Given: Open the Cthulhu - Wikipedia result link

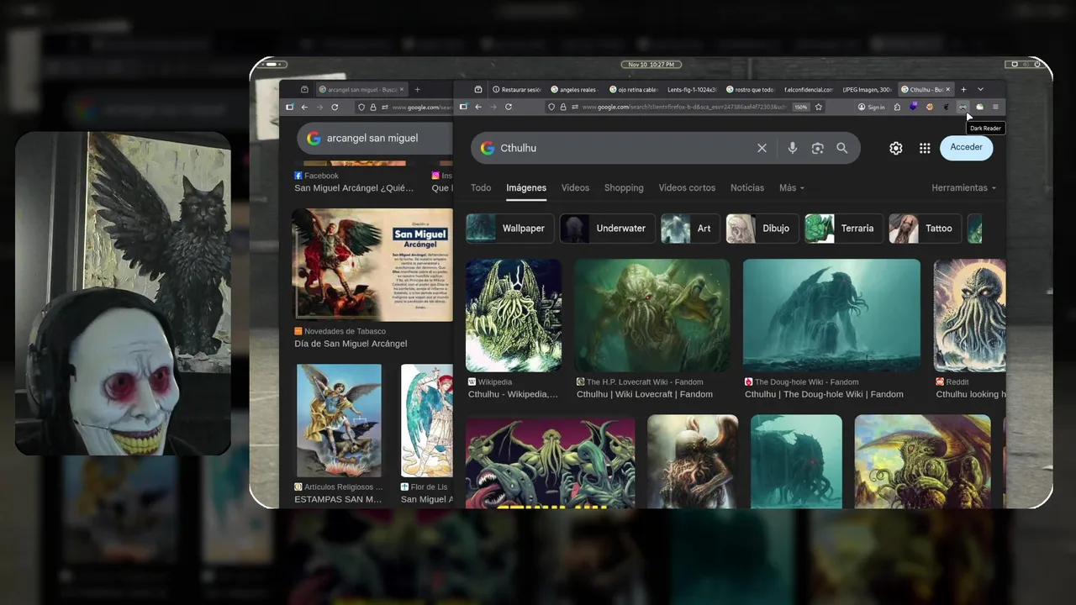Looking at the screenshot, I should (x=513, y=394).
